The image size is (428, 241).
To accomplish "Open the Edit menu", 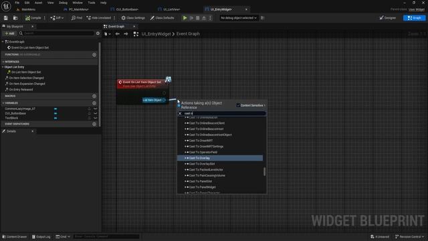I will (27, 3).
